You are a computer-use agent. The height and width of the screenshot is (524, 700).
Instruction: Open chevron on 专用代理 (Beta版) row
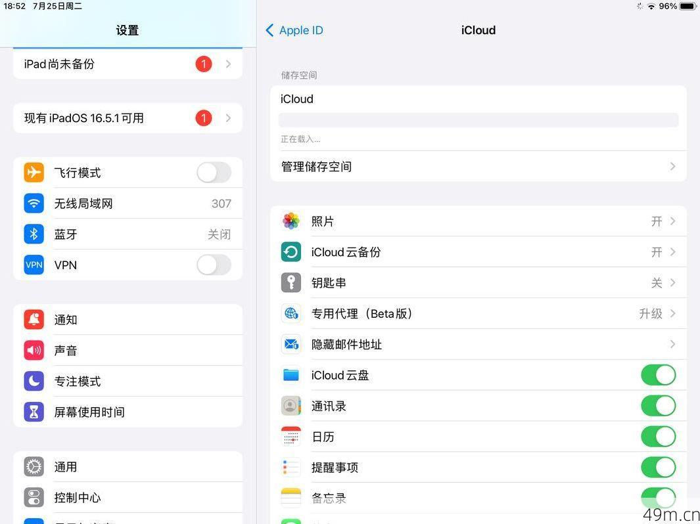[x=673, y=313]
